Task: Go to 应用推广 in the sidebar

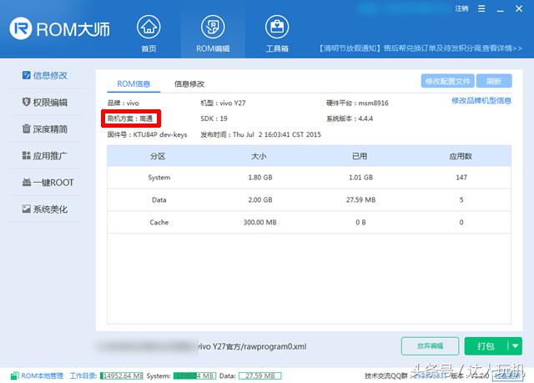Action: click(50, 156)
